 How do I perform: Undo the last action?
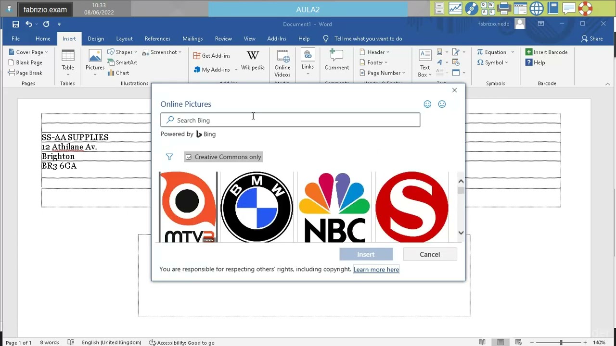(29, 24)
